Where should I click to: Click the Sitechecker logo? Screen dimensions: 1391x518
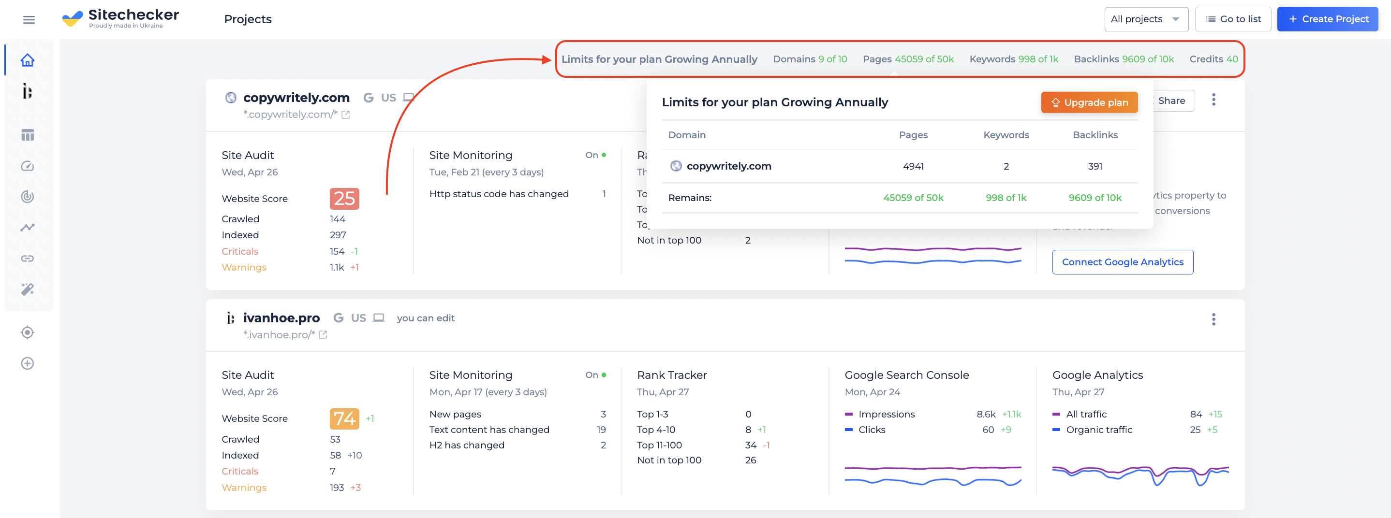(x=120, y=18)
